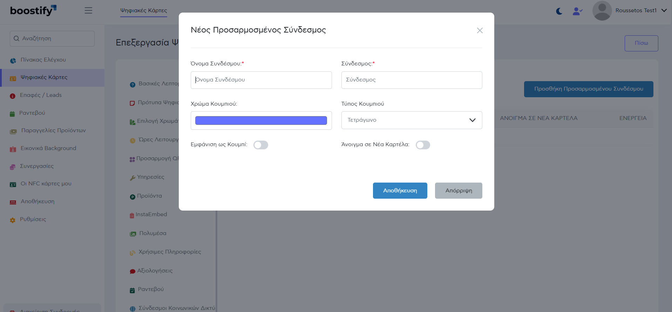The image size is (672, 312).
Task: Click the Επαφές / Leads info icon
Action: coord(13,96)
